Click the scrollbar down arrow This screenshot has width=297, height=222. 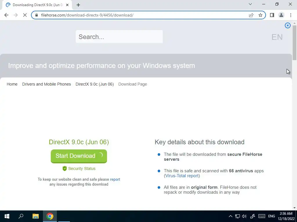click(x=294, y=208)
